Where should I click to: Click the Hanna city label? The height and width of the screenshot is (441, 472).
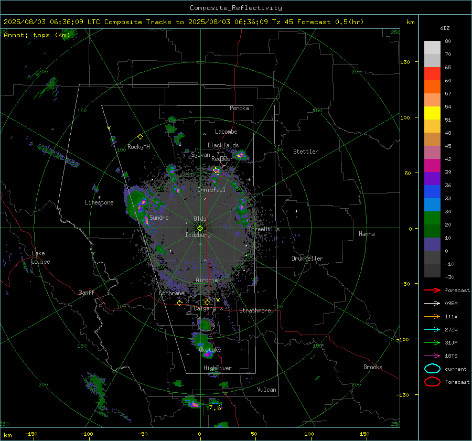click(367, 234)
